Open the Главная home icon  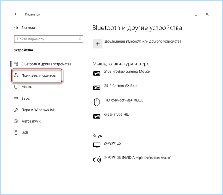click(x=16, y=28)
